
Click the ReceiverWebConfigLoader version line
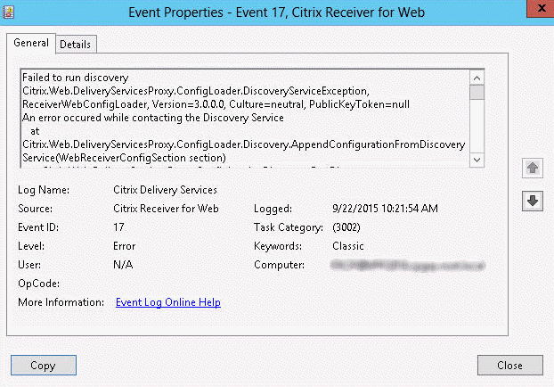[x=216, y=104]
